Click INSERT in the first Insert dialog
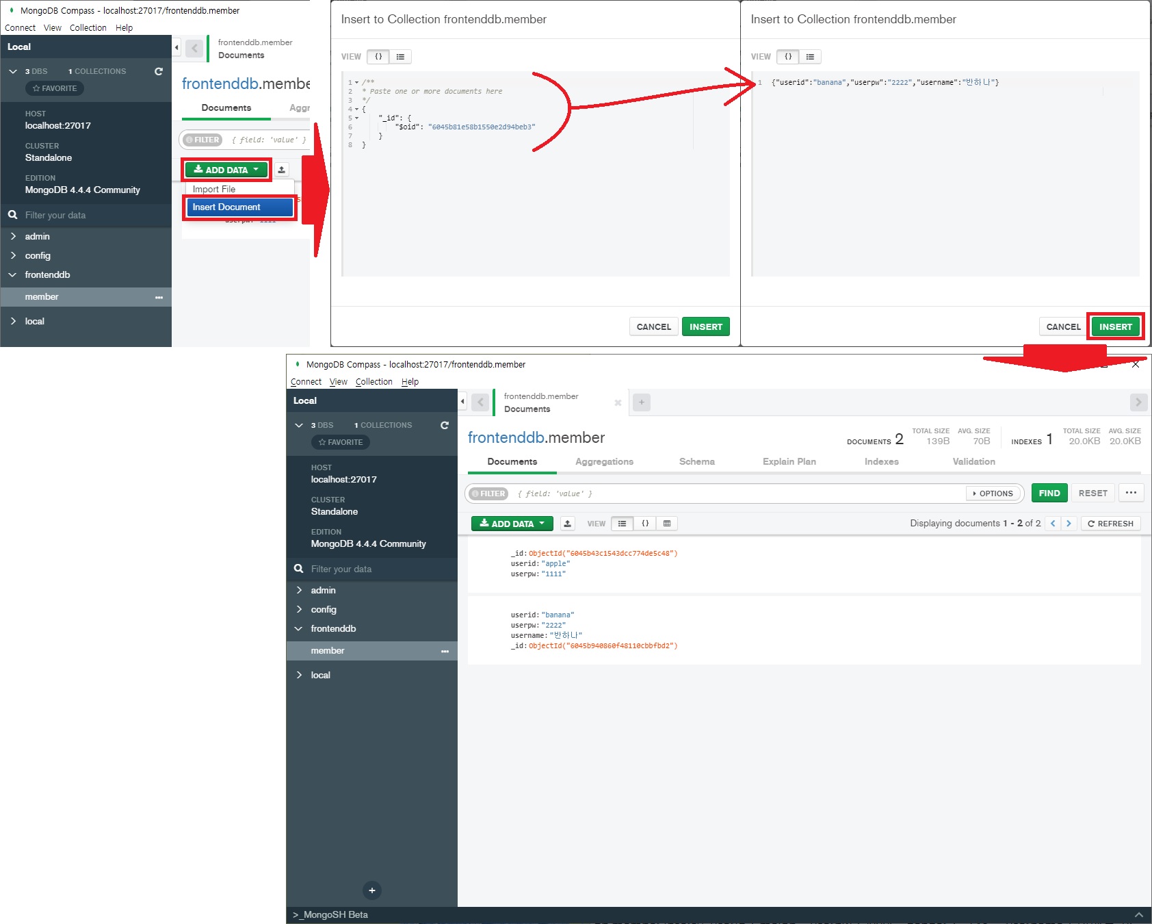 [706, 326]
